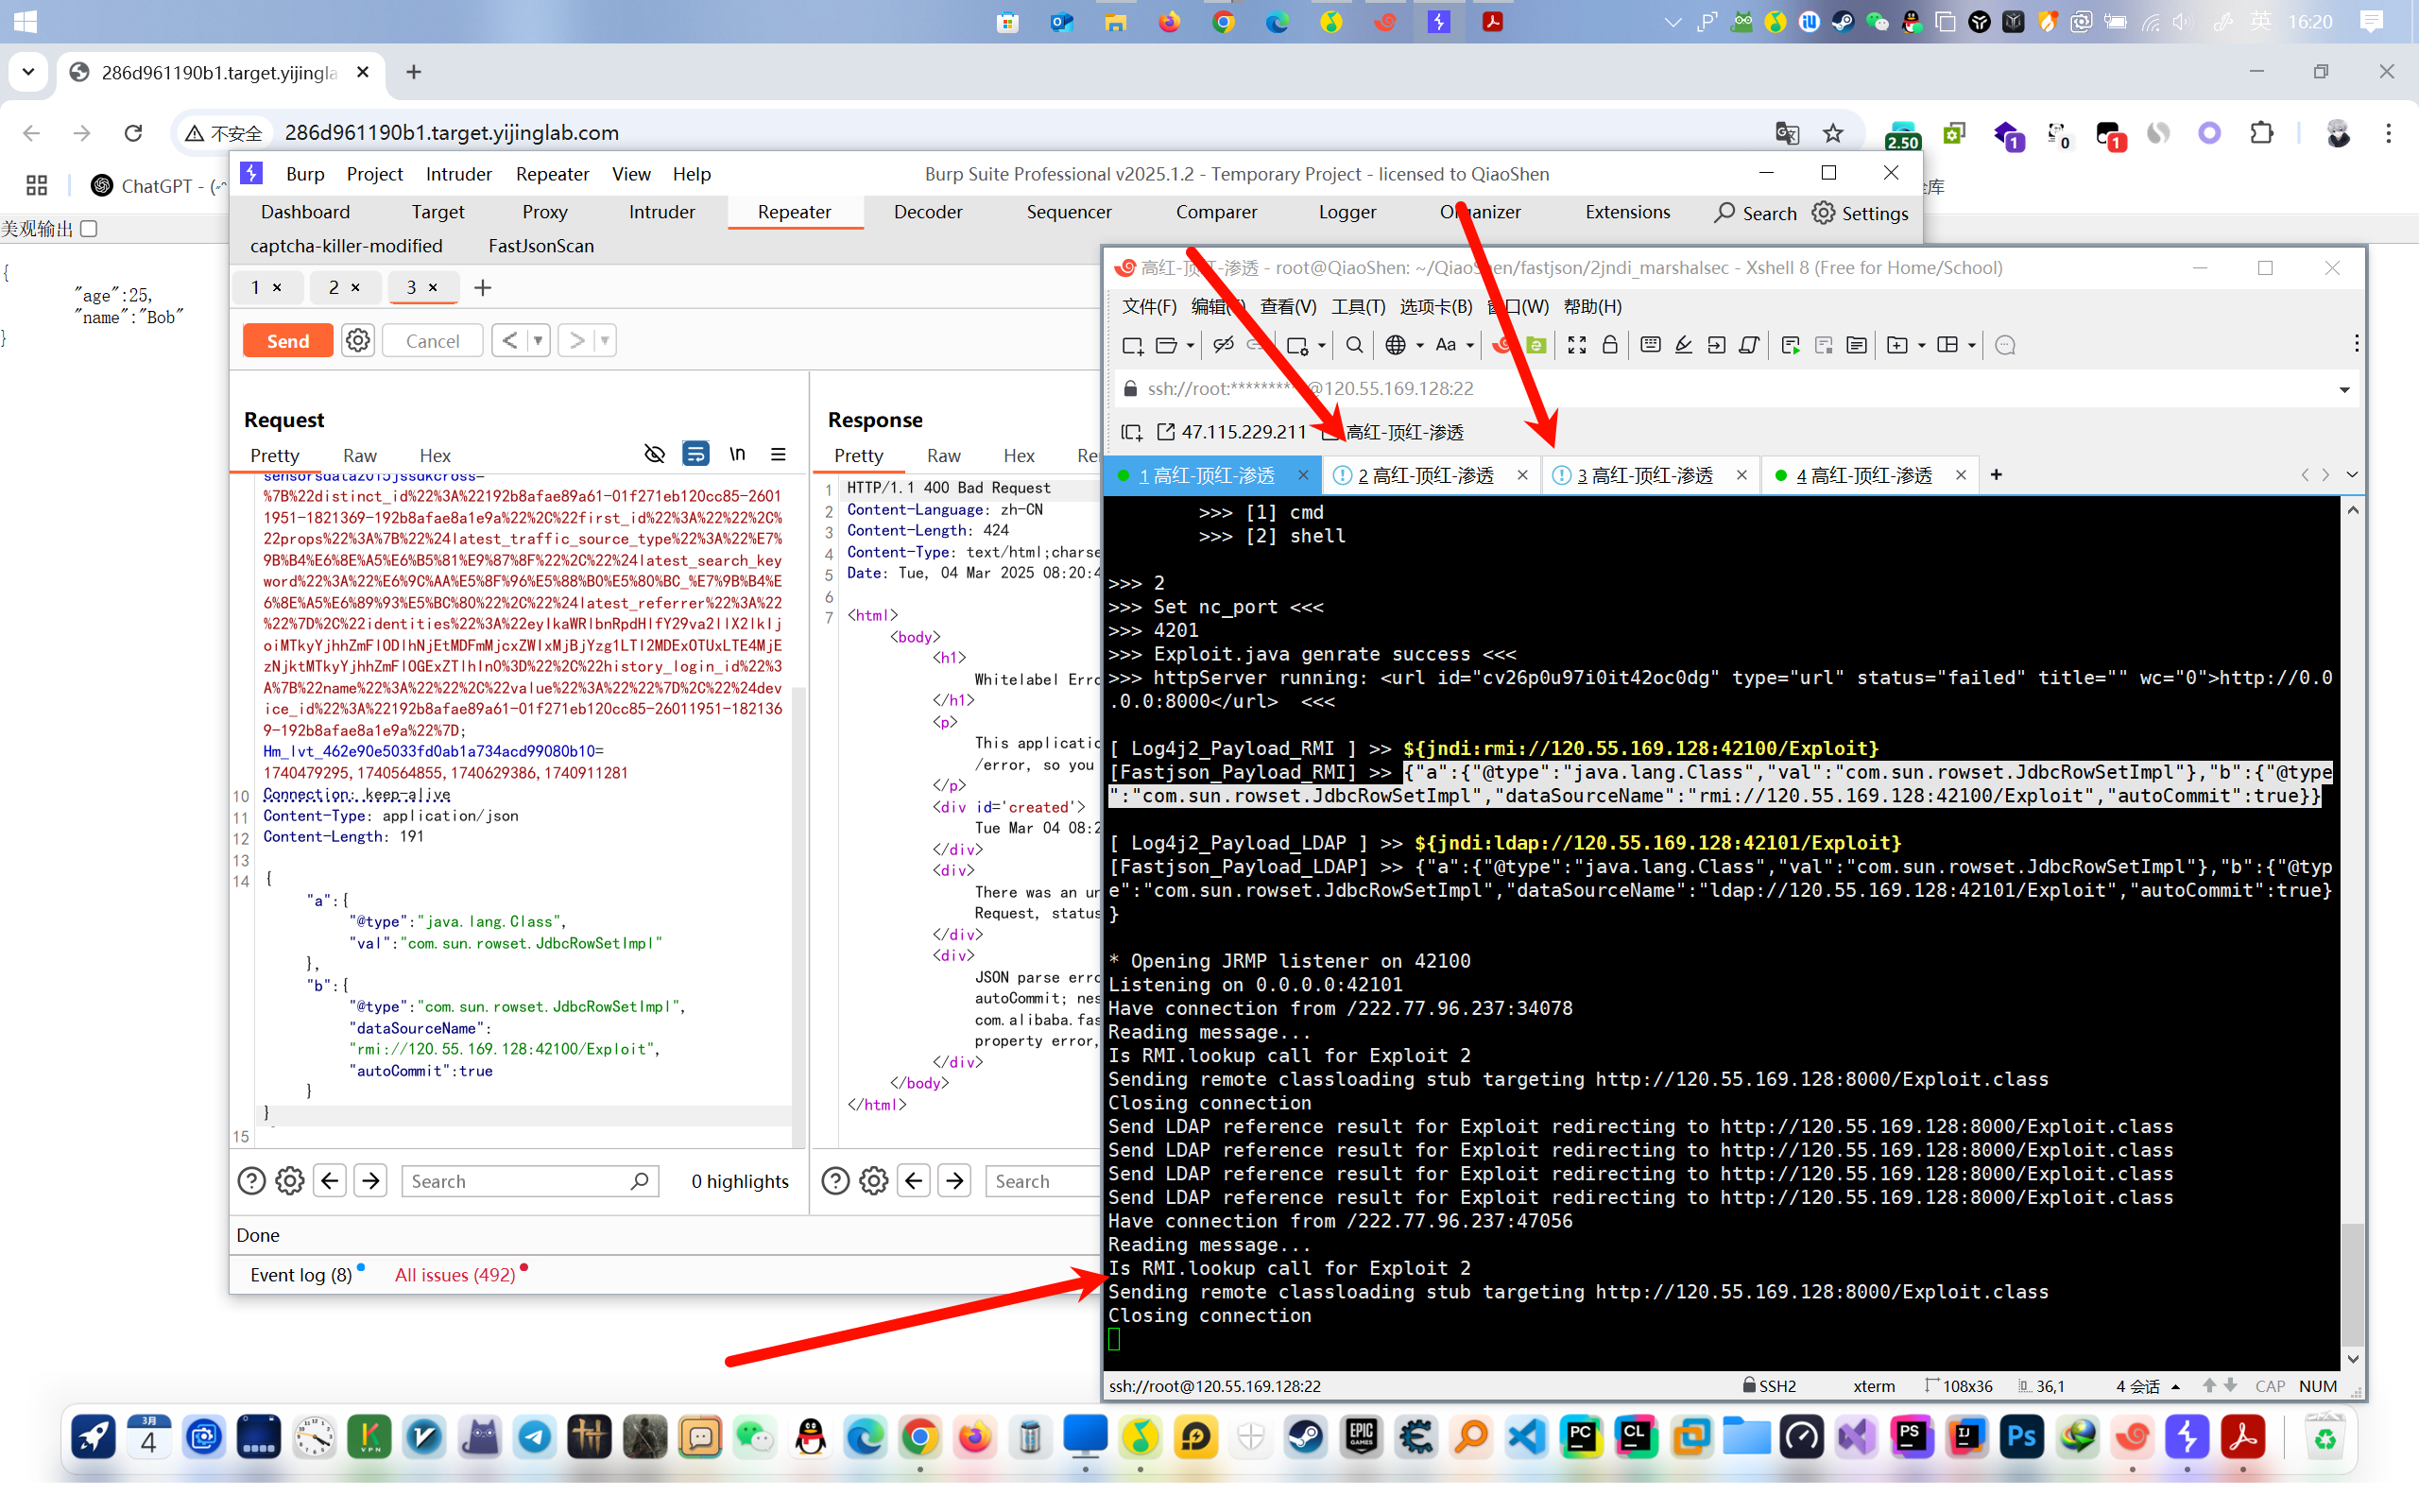
Task: Click the Xshell search magnifier icon
Action: [x=1353, y=345]
